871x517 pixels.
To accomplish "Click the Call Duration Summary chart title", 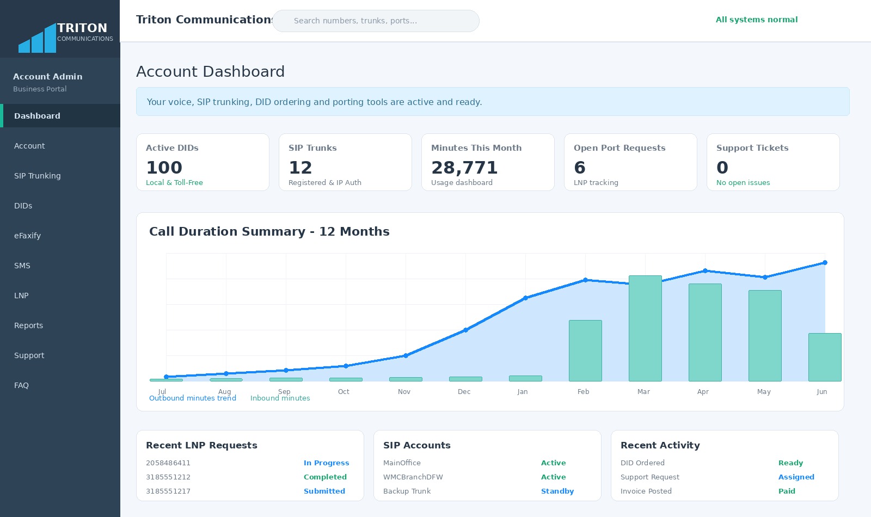I will (269, 232).
